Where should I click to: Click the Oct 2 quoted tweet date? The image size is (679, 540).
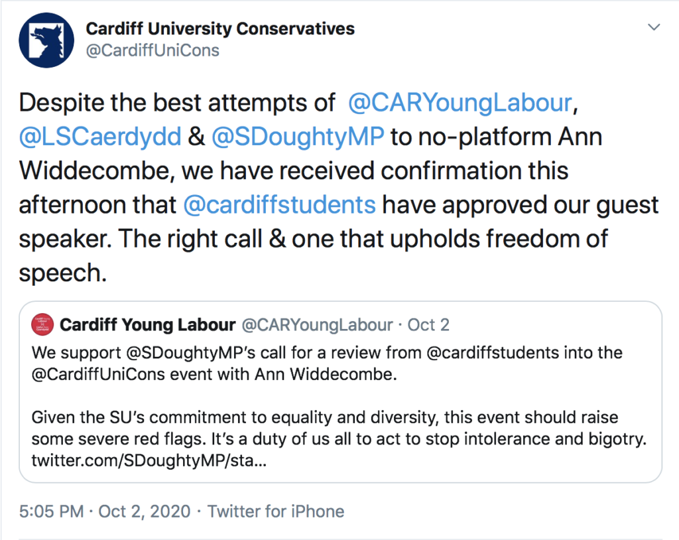pos(428,324)
